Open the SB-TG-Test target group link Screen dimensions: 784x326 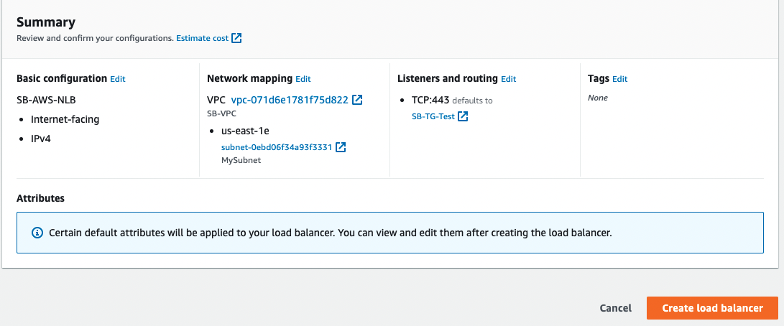pyautogui.click(x=433, y=116)
